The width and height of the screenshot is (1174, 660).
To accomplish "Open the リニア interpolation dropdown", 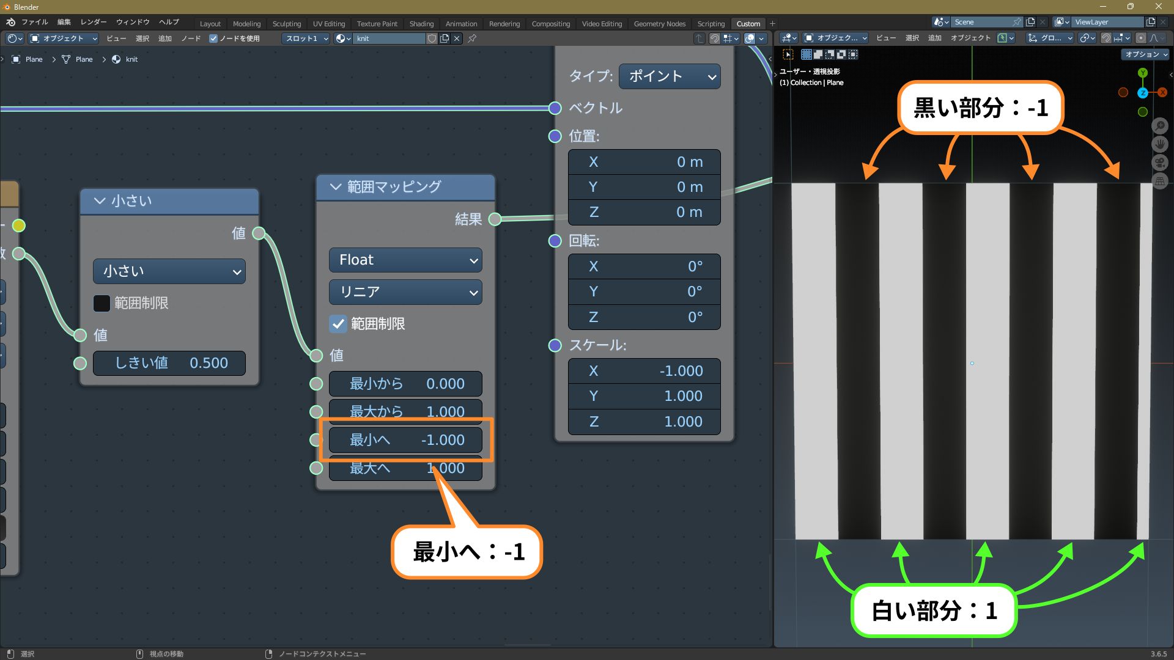I will (405, 292).
